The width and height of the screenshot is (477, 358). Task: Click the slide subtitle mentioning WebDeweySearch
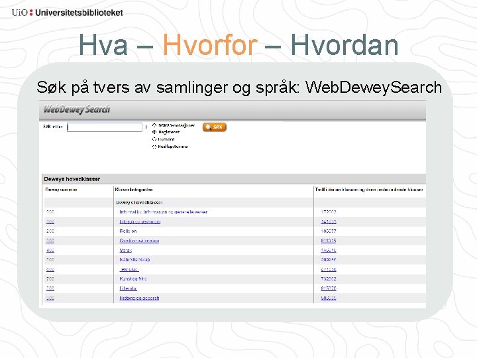[x=239, y=88]
